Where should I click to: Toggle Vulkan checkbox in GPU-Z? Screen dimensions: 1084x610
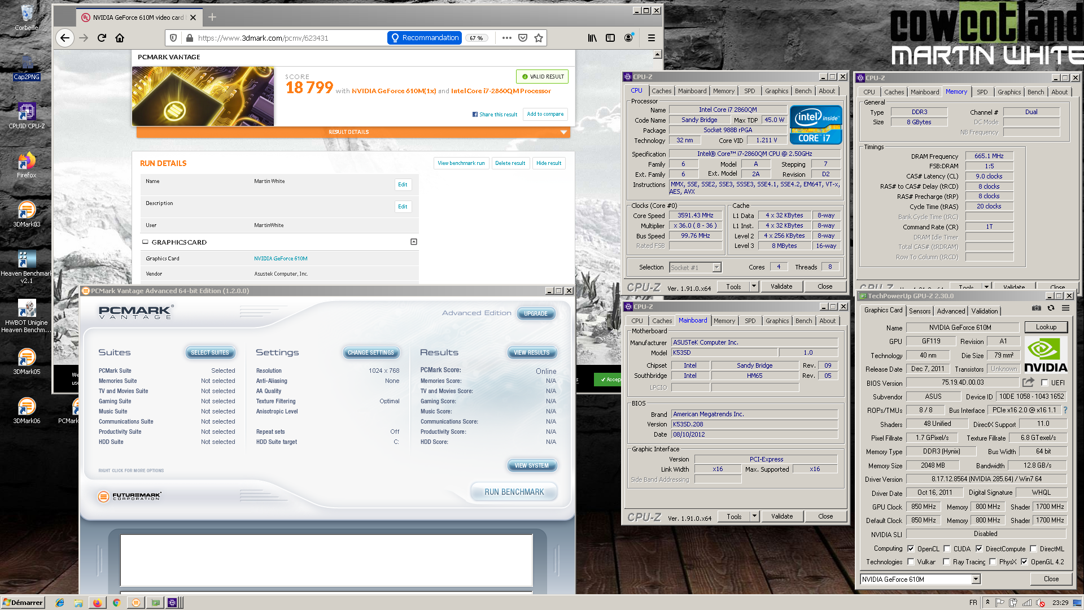[x=911, y=561]
